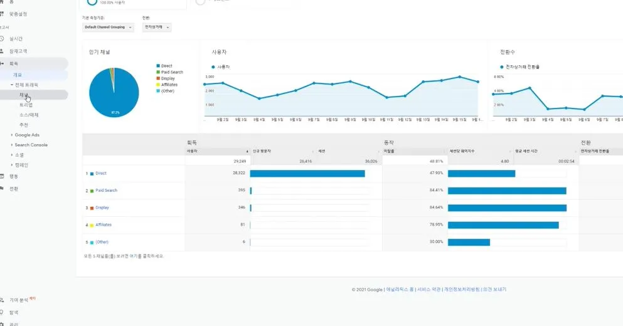The width and height of the screenshot is (623, 326).
Task: Open the 세션 column selector
Action: pos(348,151)
